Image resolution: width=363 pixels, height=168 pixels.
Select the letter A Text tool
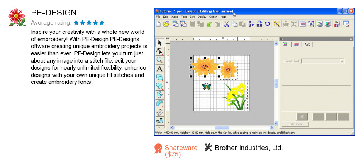[x=160, y=69]
